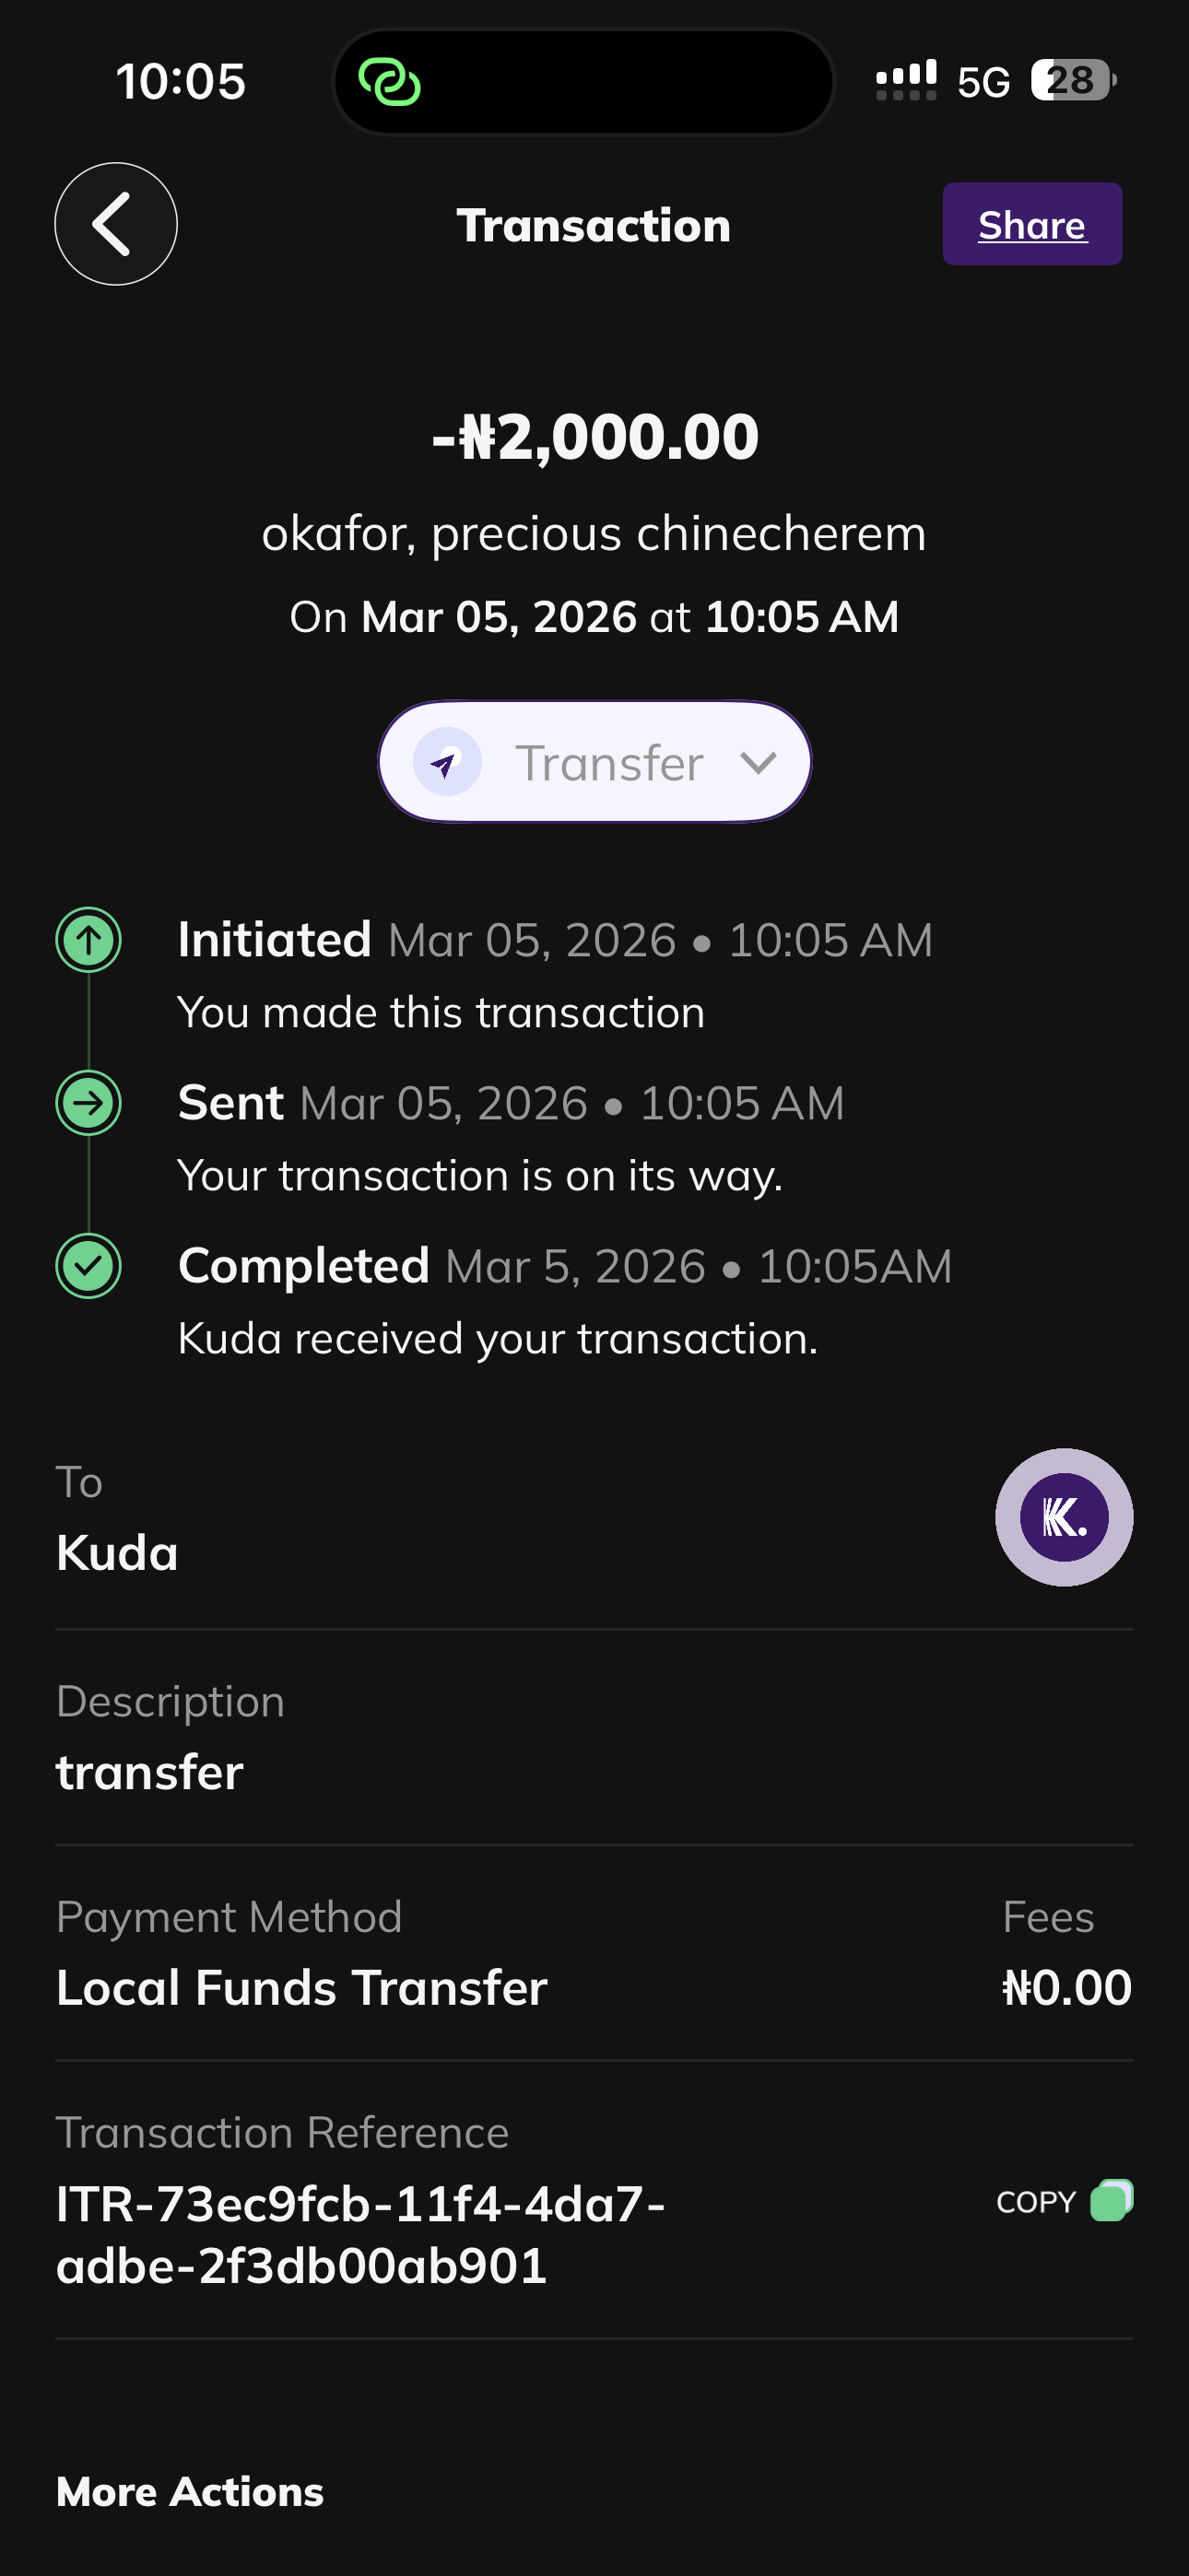Tap the COPY label for reference

1035,2202
